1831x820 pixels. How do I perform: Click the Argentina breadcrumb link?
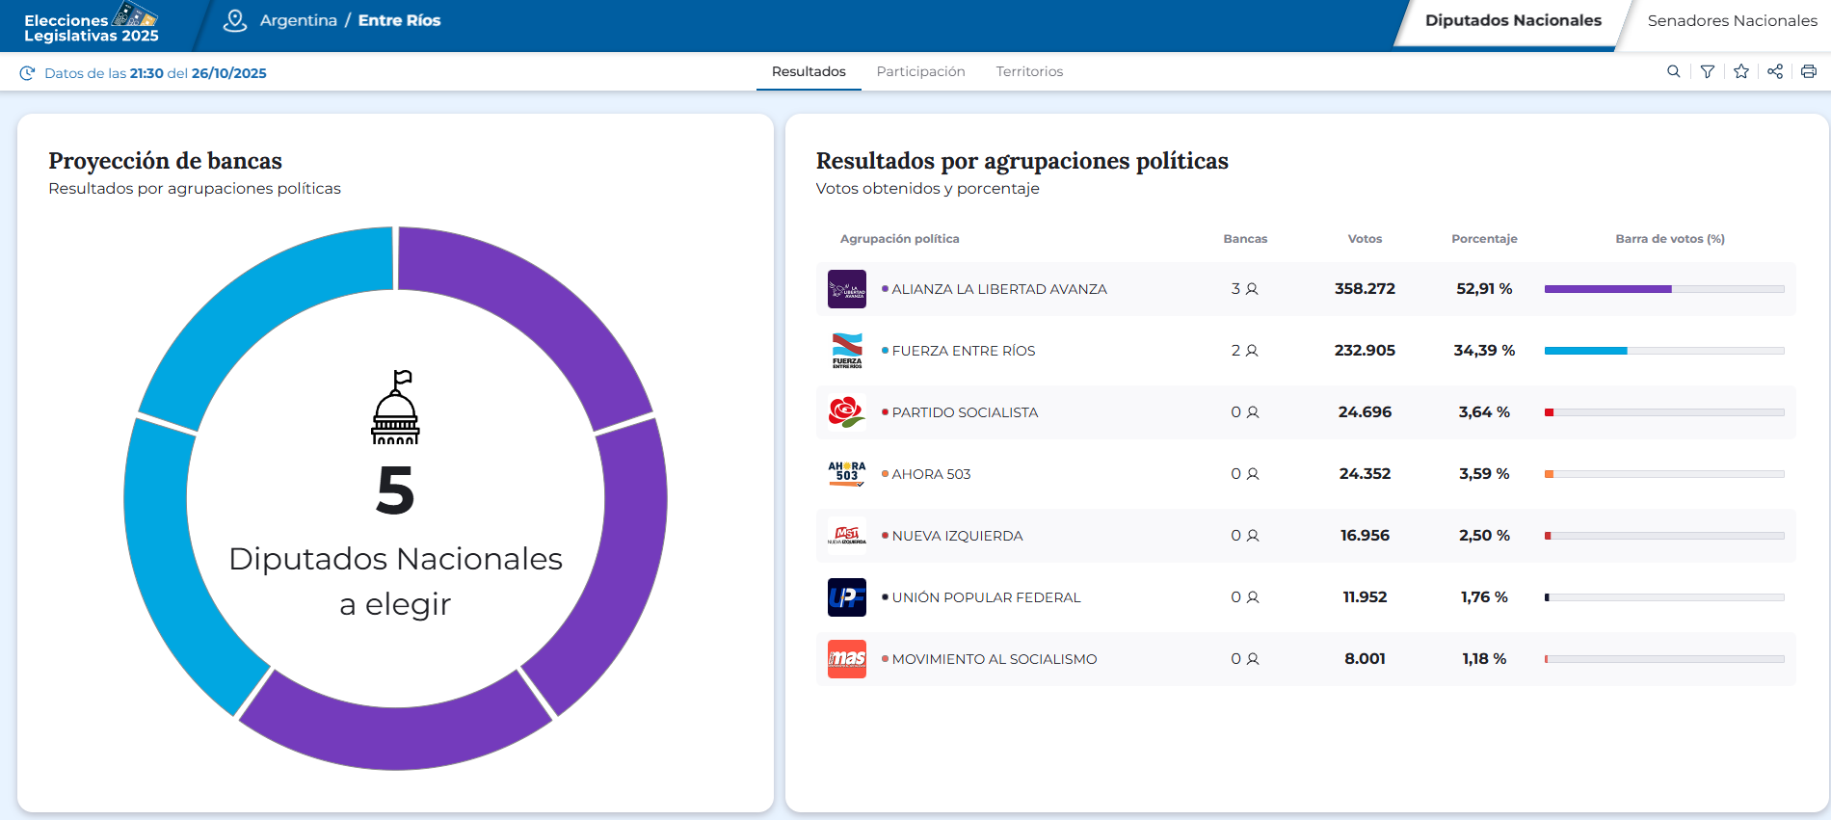pos(299,20)
